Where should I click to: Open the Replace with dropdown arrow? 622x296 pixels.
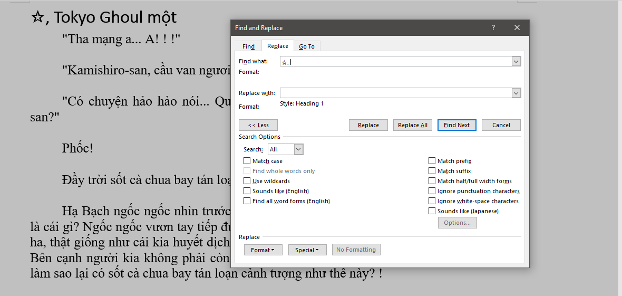(516, 93)
